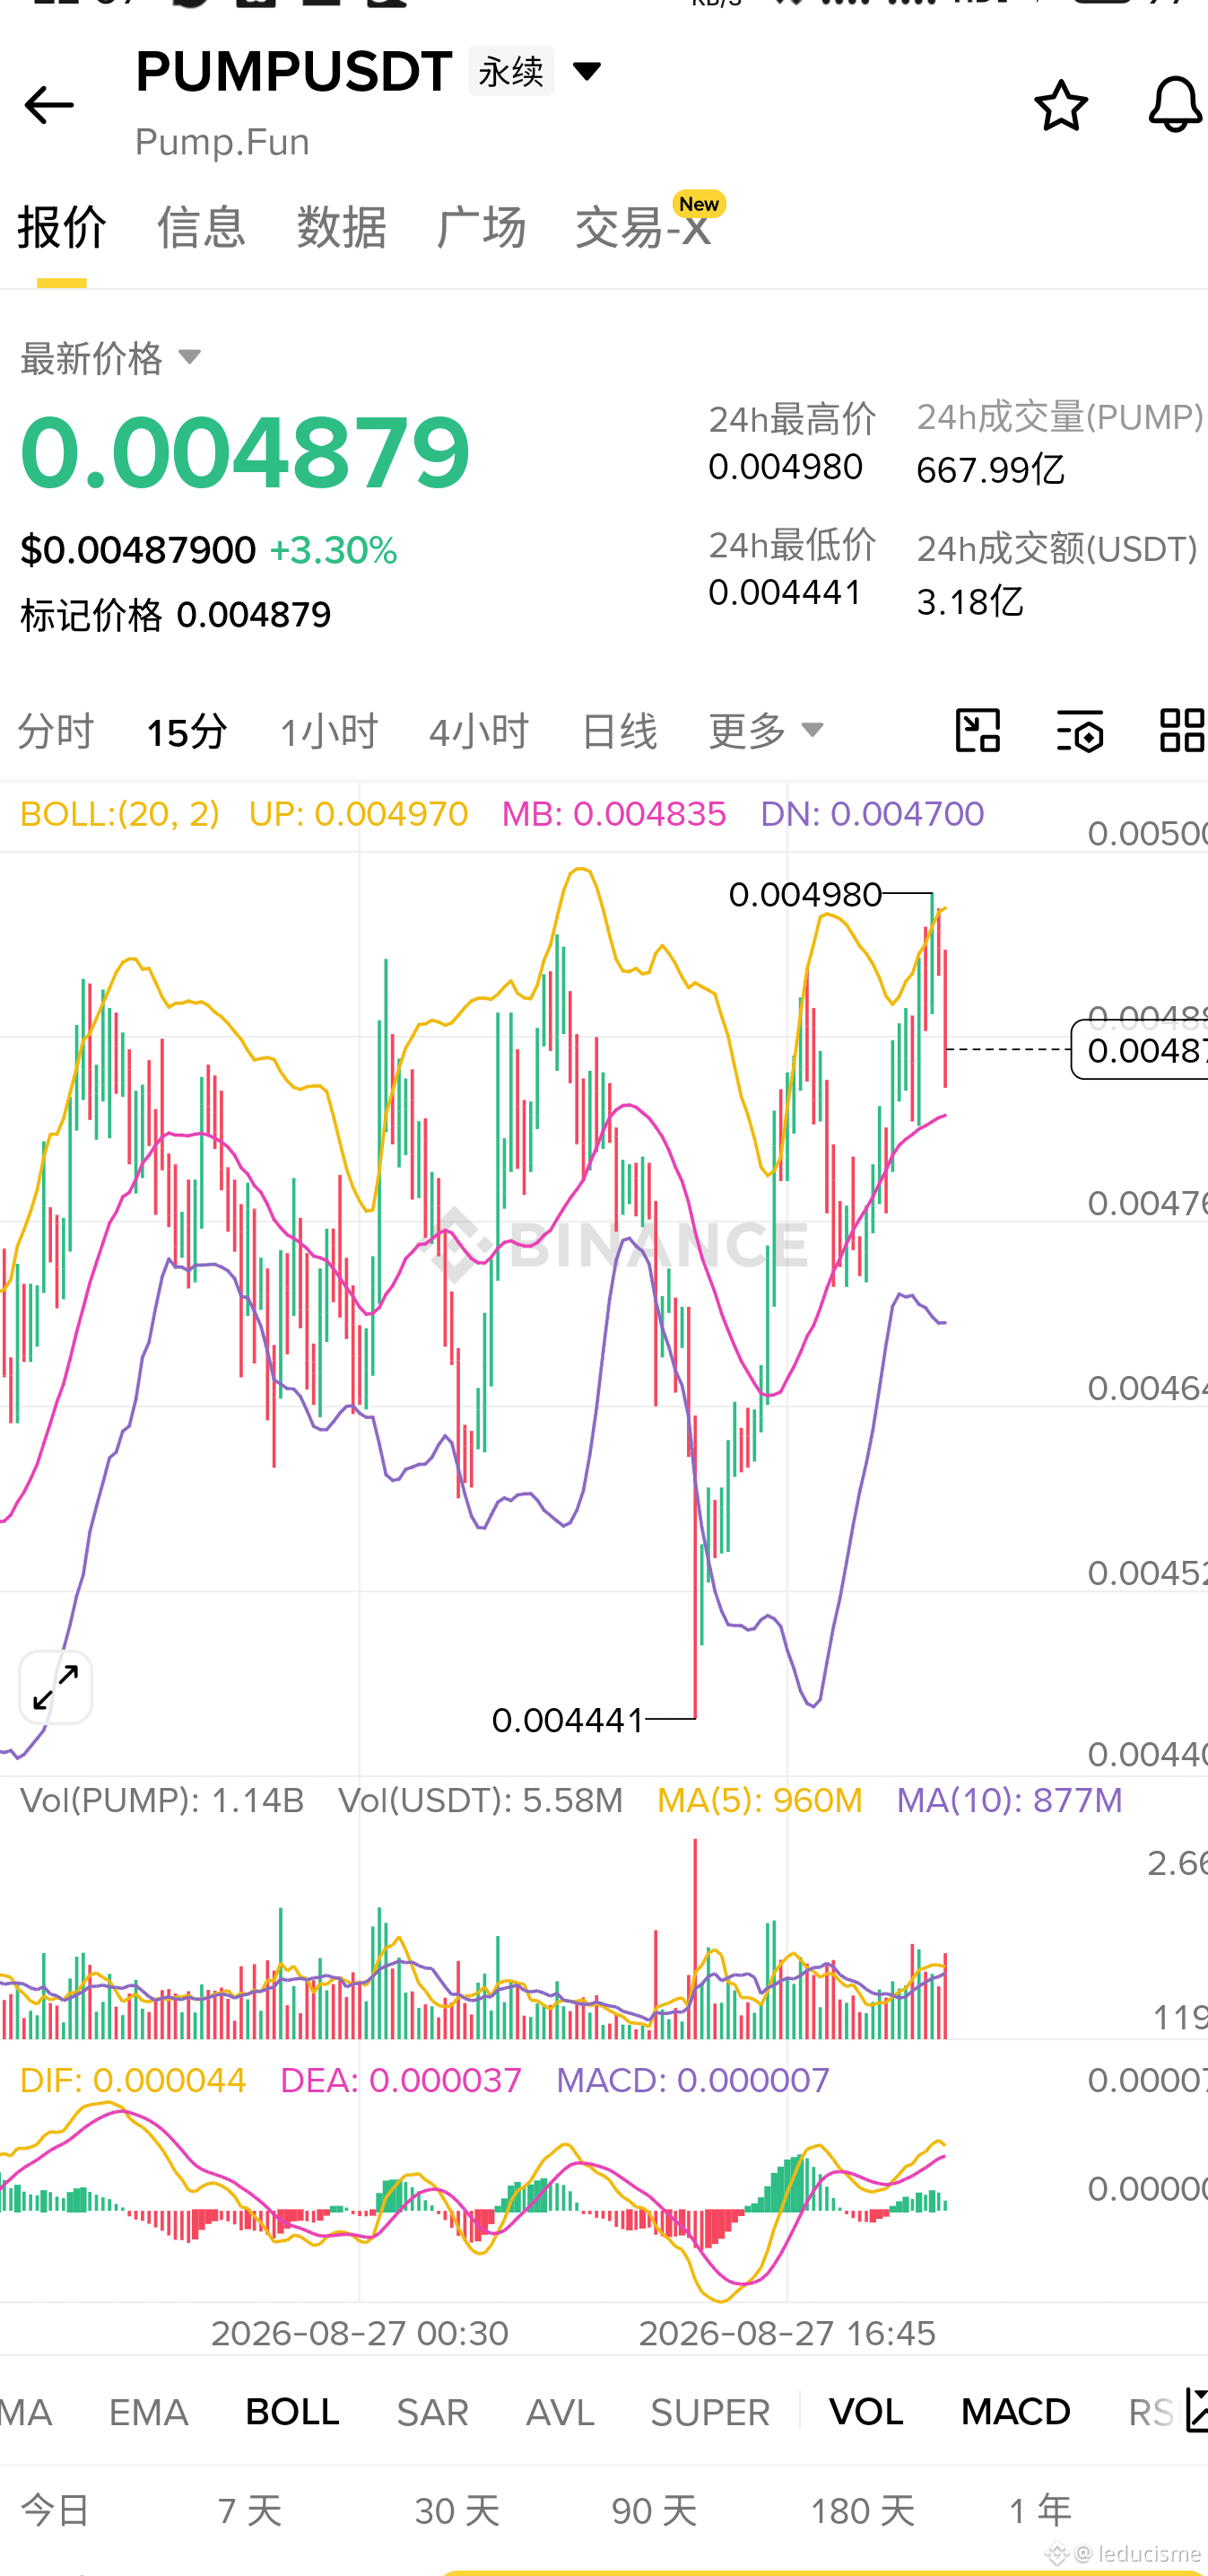This screenshot has height=2576, width=1208.
Task: Add PUMPUSDT to favorites star
Action: (1060, 105)
